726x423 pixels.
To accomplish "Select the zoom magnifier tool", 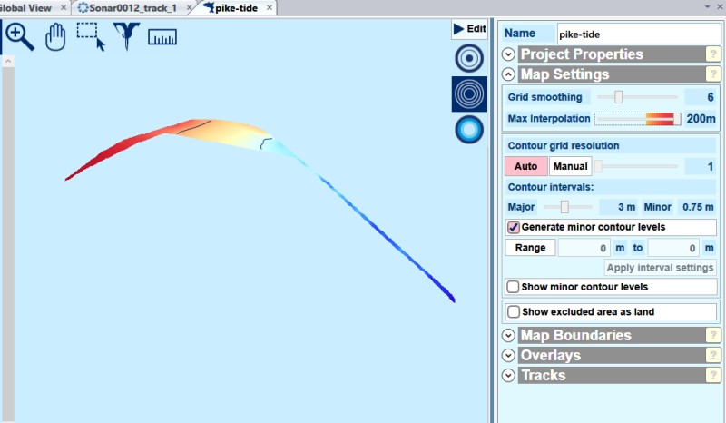I will coord(20,37).
